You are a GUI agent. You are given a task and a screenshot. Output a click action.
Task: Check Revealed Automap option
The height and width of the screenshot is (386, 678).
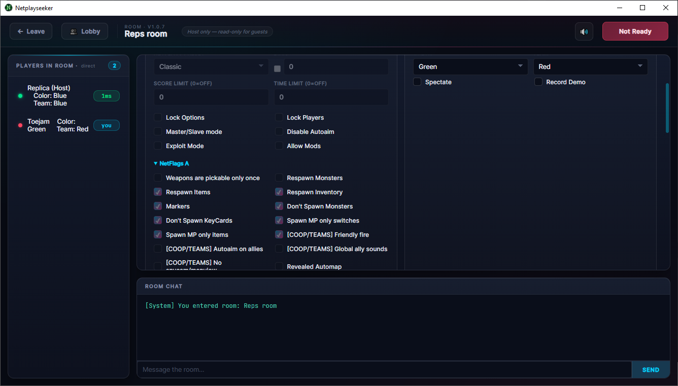point(279,266)
